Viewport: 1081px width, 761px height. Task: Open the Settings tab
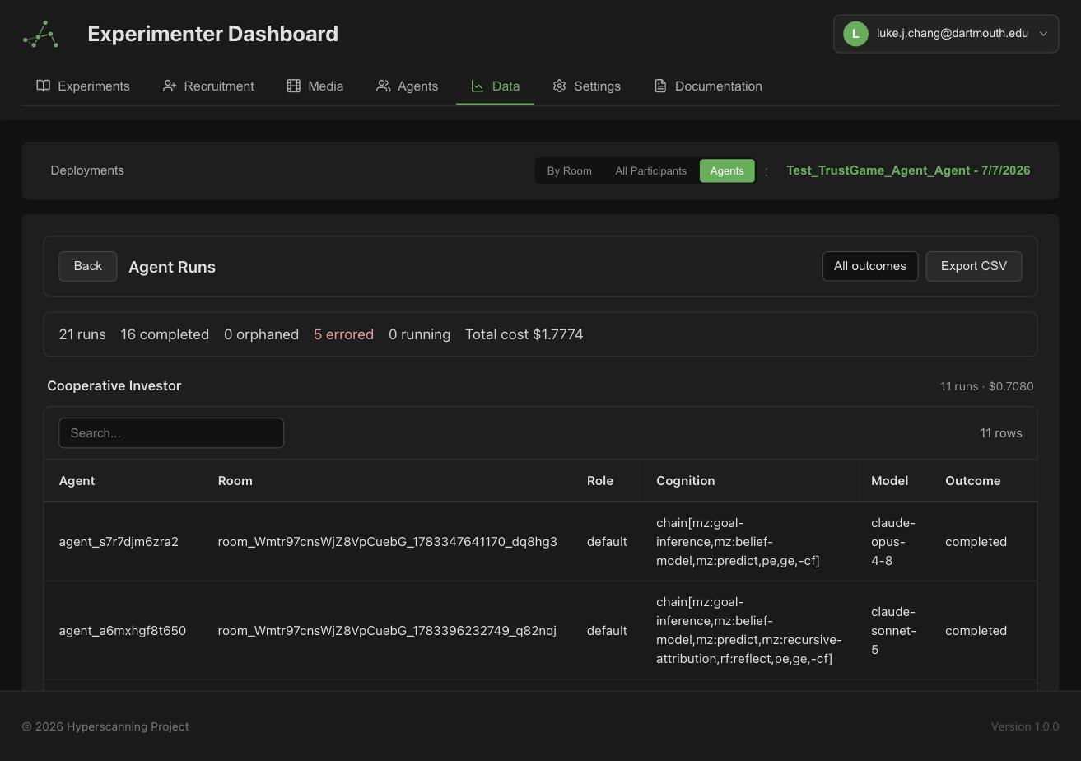tap(586, 86)
